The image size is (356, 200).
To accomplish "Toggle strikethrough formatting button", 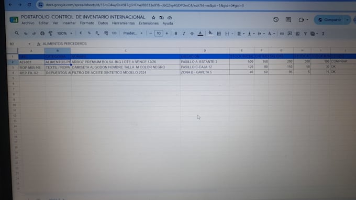I will point(192,34).
